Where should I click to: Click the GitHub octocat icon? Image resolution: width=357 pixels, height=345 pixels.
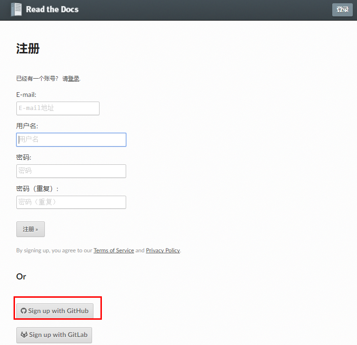(x=23, y=311)
